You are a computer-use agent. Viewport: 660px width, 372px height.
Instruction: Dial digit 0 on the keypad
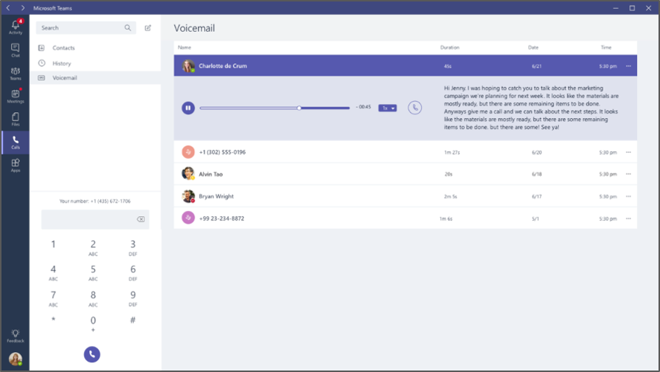pos(93,323)
